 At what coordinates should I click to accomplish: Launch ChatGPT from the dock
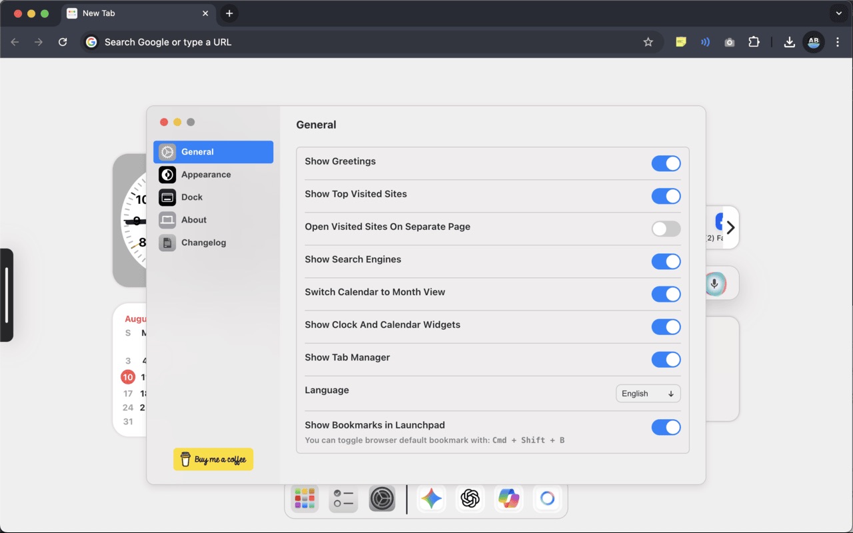469,498
